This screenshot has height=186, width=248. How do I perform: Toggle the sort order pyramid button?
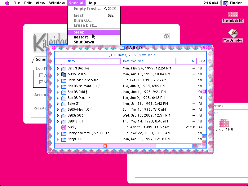[x=204, y=61]
